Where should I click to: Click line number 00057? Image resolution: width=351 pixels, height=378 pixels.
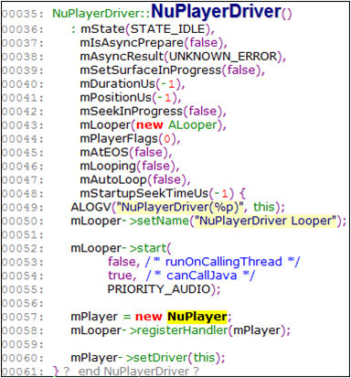pos(22,317)
